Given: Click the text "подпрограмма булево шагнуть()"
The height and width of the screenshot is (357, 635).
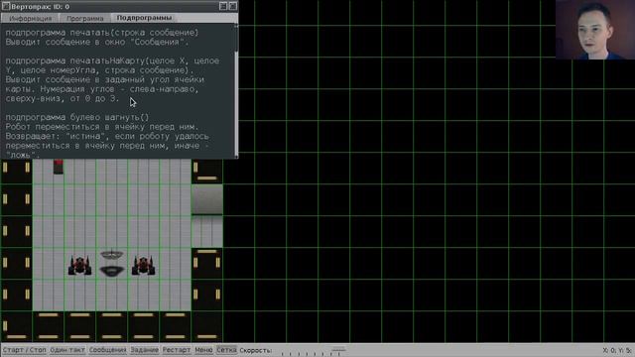Looking at the screenshot, I should pos(77,117).
